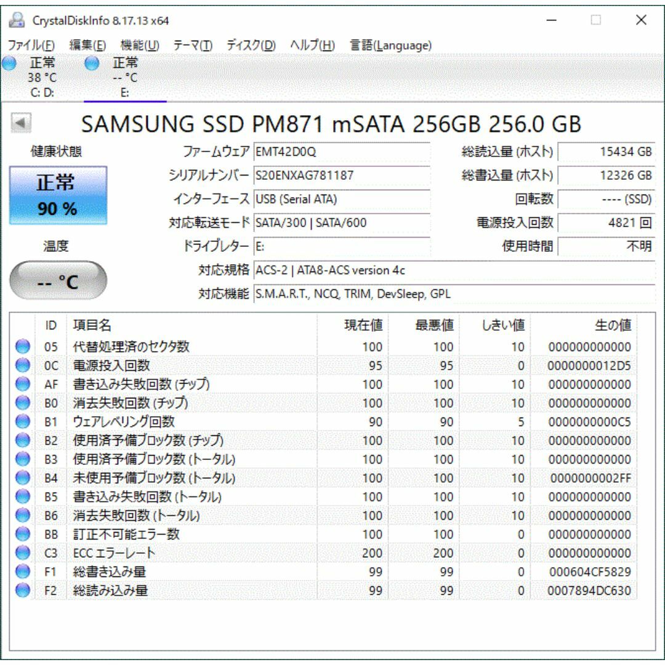
Task: Click the transfer mode field SATA/300 | SATA/600
Action: click(342, 223)
